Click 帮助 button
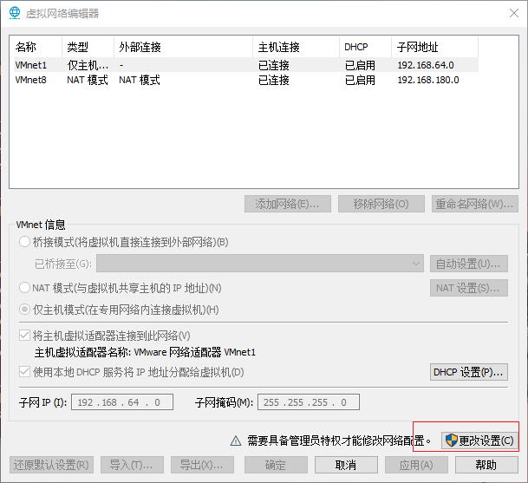Image resolution: width=528 pixels, height=483 pixels. (486, 465)
